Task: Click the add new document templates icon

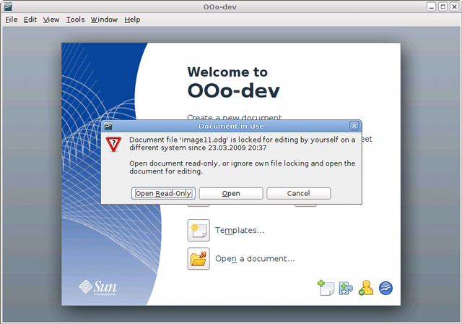Action: (326, 287)
